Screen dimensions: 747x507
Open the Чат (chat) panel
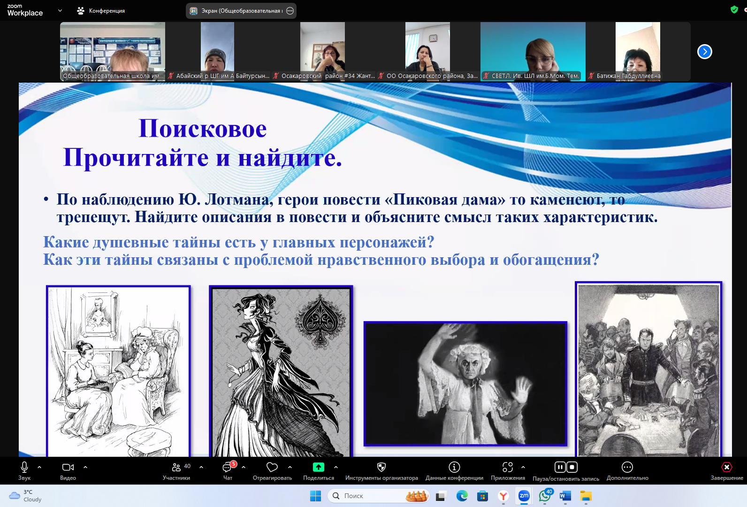click(x=228, y=468)
